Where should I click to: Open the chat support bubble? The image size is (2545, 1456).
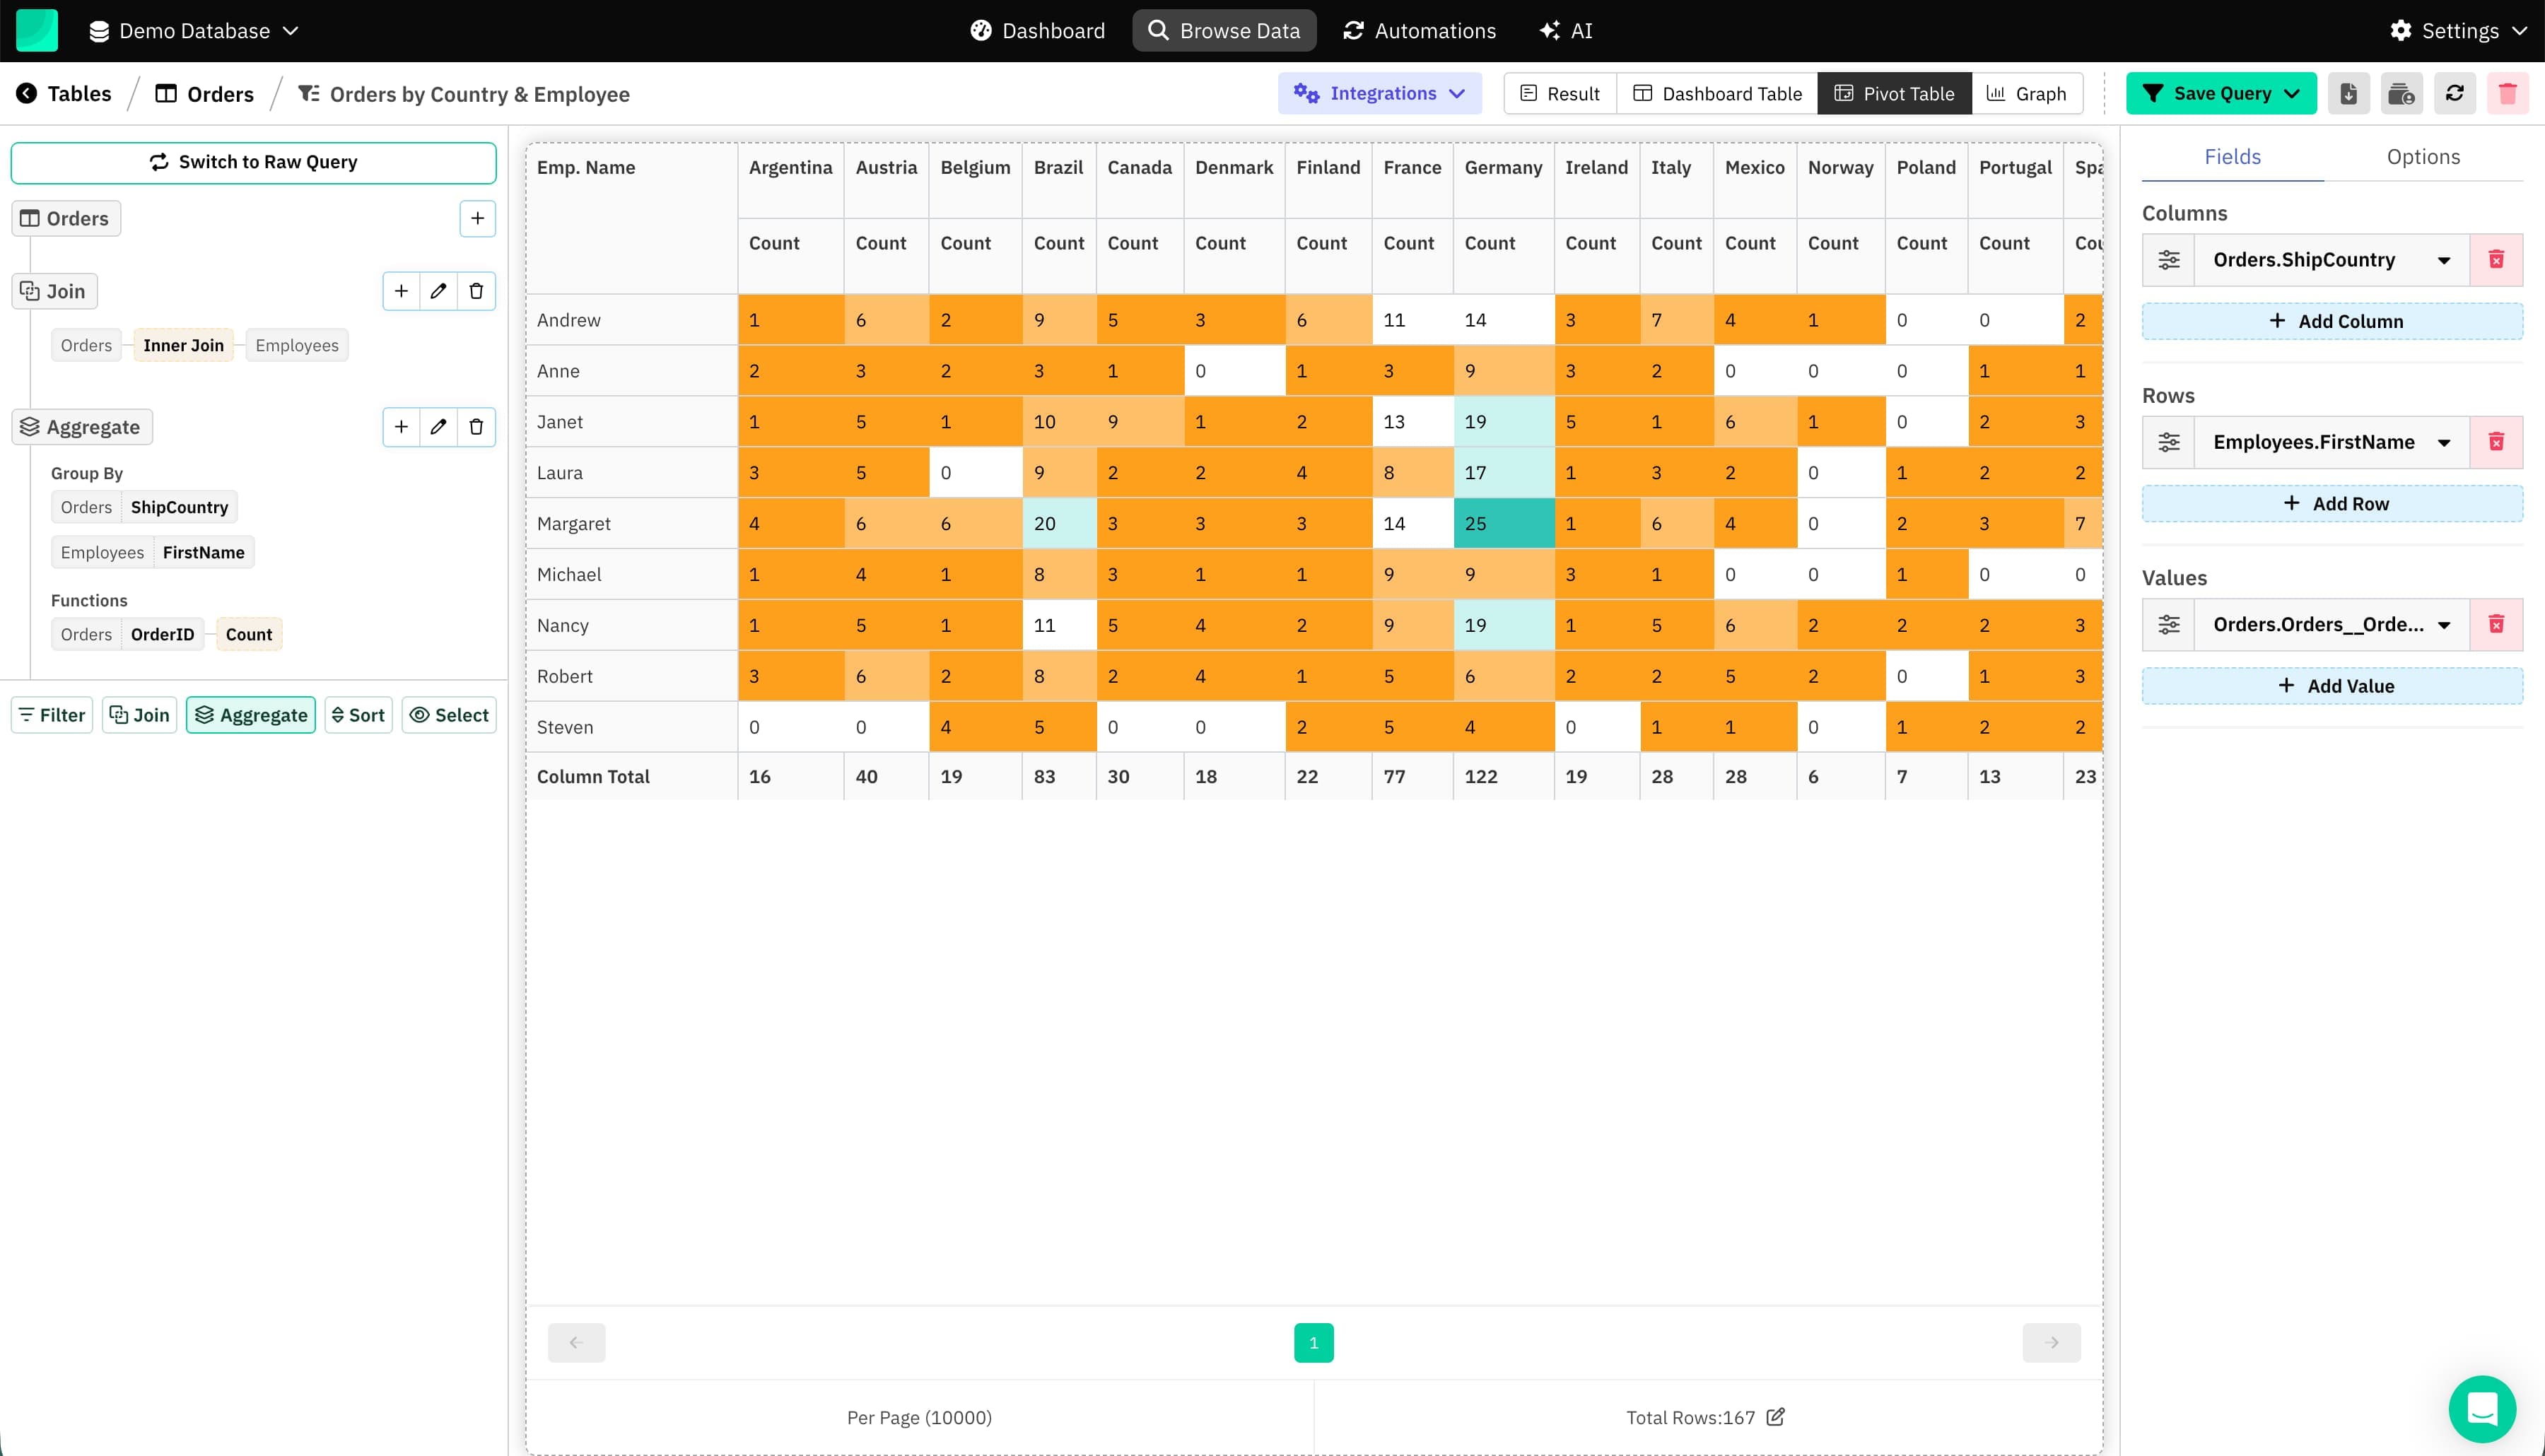2482,1408
